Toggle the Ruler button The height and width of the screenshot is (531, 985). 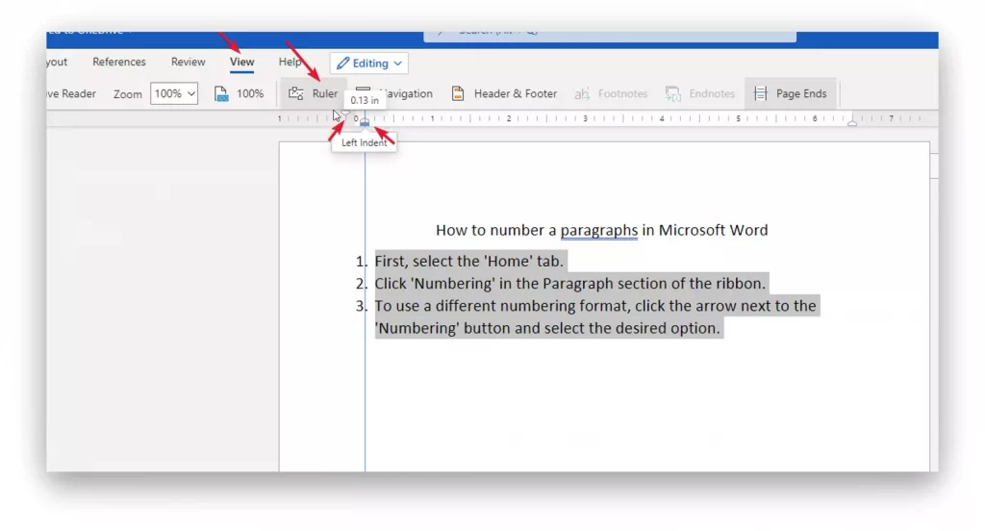pos(313,93)
